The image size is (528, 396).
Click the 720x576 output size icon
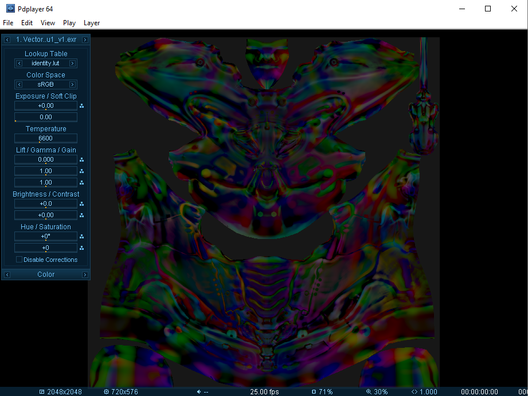105,392
